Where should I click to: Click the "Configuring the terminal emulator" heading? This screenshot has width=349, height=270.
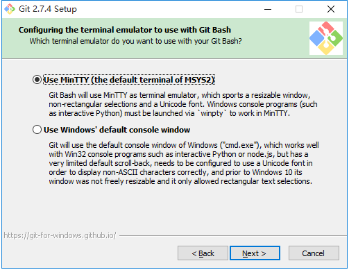(125, 30)
